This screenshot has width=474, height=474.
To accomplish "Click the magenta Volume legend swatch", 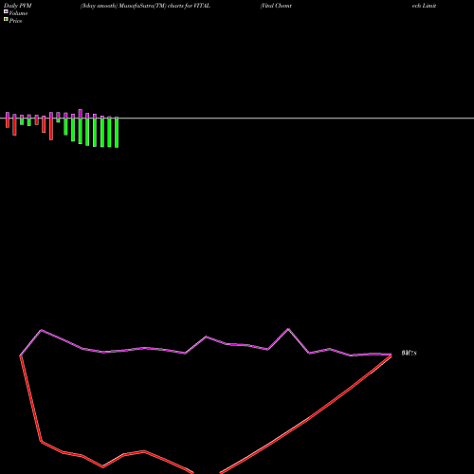I will 6,11.
